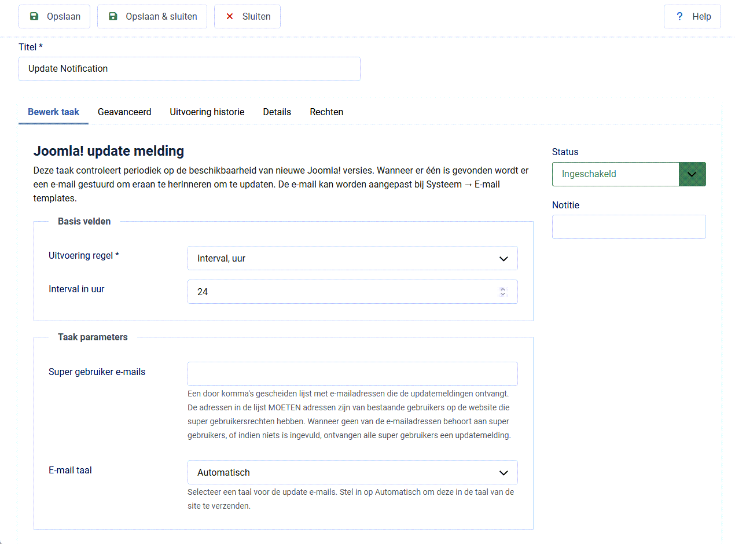Switch to the Geavanceerd tab
The width and height of the screenshot is (735, 544).
coord(124,112)
